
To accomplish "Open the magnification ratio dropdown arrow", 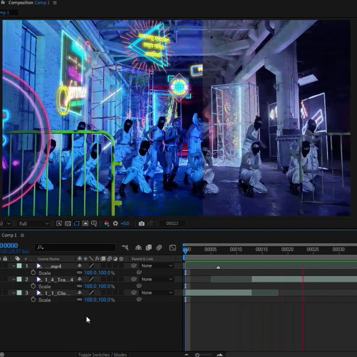I will coord(8,224).
